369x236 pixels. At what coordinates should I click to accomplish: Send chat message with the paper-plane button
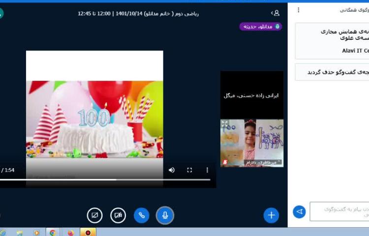(x=299, y=211)
